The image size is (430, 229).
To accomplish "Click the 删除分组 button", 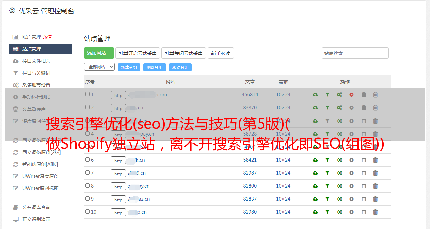I will [155, 67].
